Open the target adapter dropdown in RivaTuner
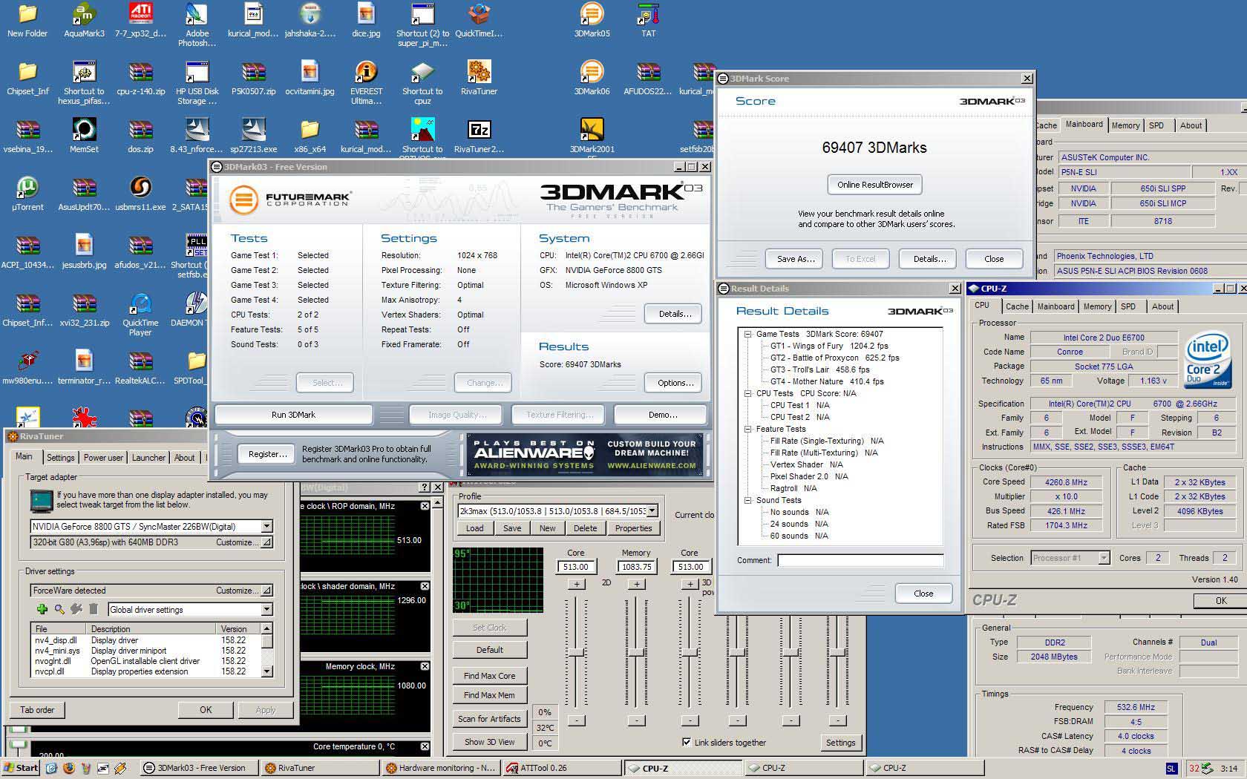Image resolution: width=1247 pixels, height=779 pixels. 266,526
